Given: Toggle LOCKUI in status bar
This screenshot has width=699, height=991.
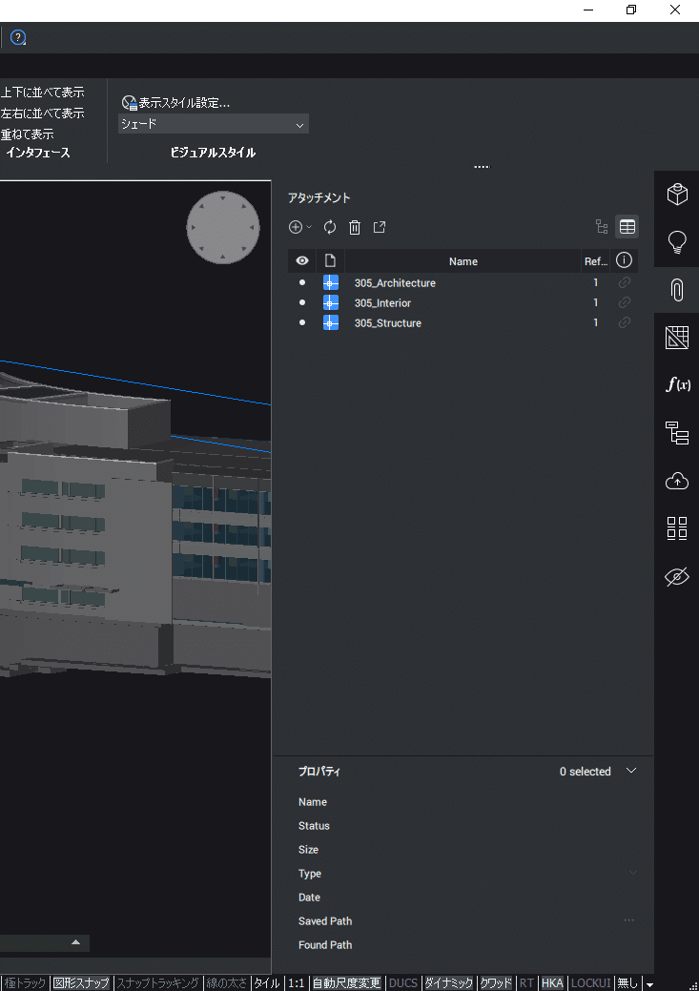Looking at the screenshot, I should [x=590, y=982].
